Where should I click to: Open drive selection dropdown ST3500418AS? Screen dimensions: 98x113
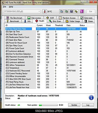[x=22, y=11]
